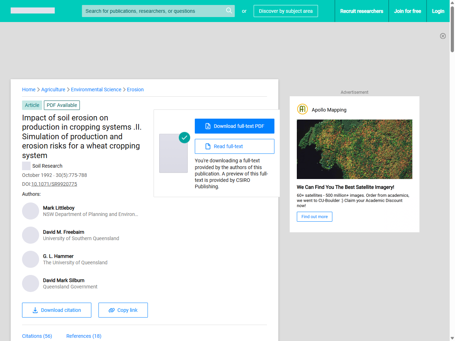Open the PDF preview thumbnail
This screenshot has height=341, width=455.
click(173, 153)
